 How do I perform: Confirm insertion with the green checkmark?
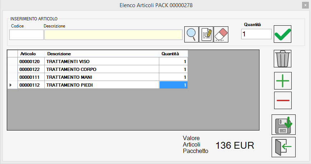[282, 34]
